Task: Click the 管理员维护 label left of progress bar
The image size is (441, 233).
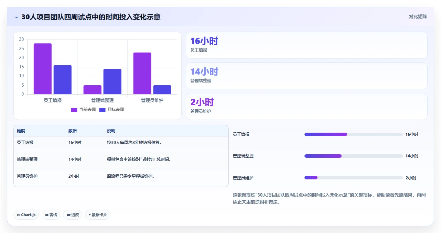Action: [243, 178]
